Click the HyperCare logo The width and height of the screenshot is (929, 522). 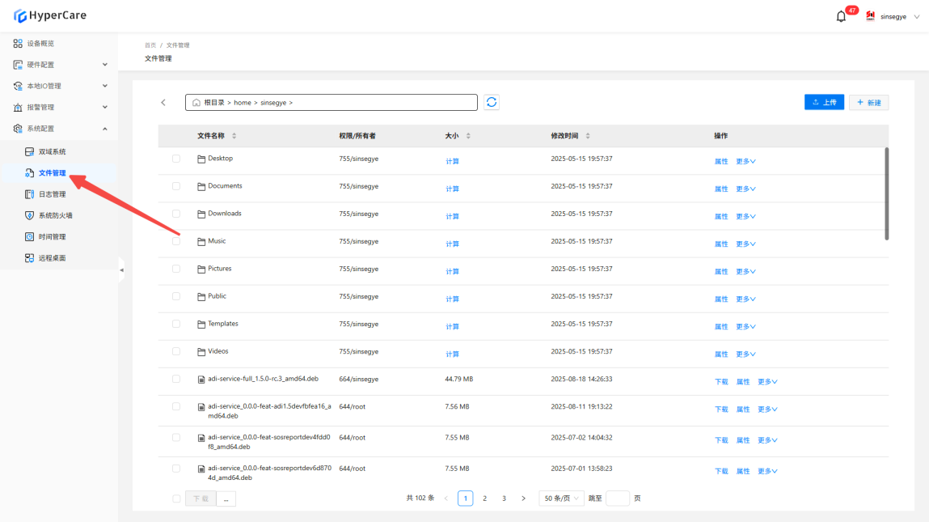tap(50, 15)
